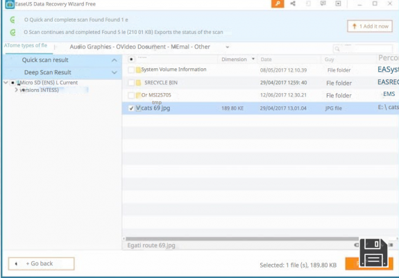This screenshot has width=399, height=278.
Task: Expand the versions INTESS tree node
Action: pyautogui.click(x=16, y=90)
